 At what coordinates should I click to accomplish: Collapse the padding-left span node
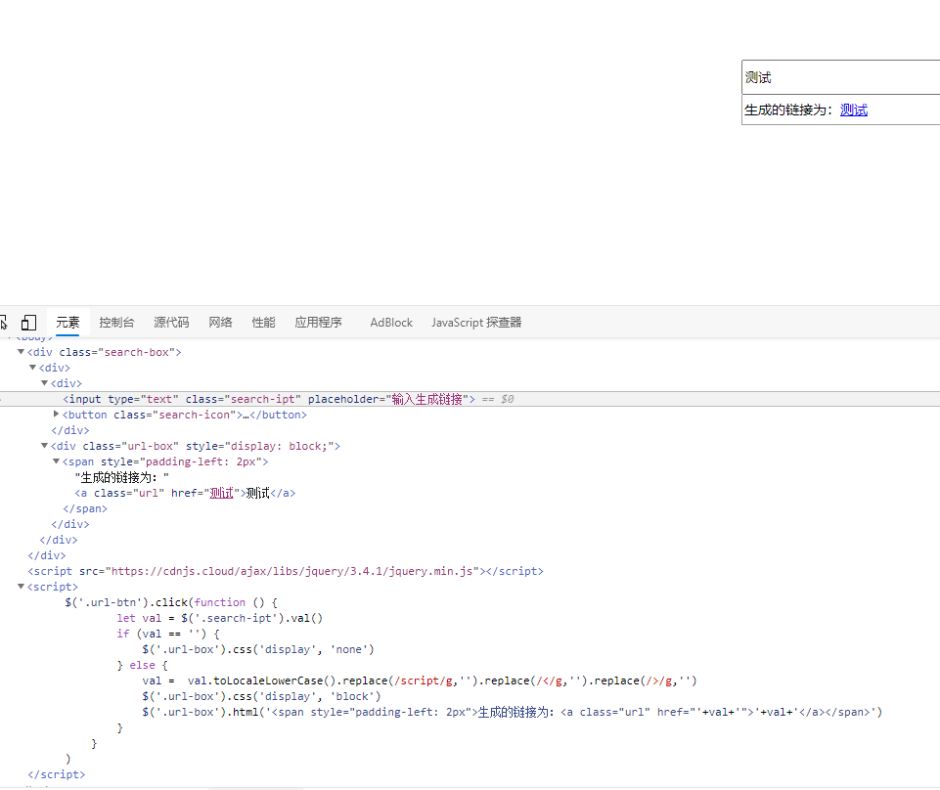(x=57, y=461)
